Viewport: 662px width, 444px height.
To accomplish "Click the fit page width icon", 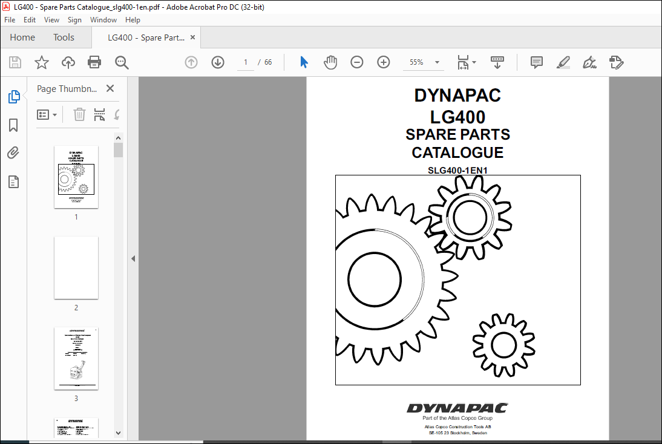I will click(463, 62).
